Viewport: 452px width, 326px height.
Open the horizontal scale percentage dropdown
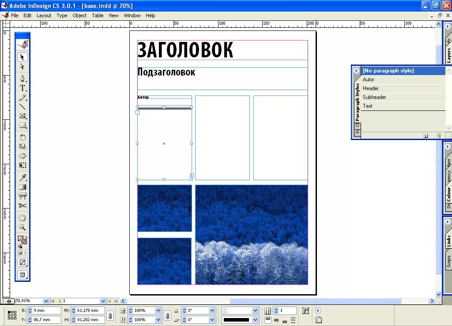point(158,309)
